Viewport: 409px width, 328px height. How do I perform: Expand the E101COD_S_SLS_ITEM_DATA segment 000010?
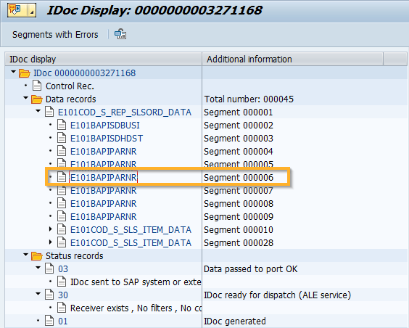coord(51,229)
